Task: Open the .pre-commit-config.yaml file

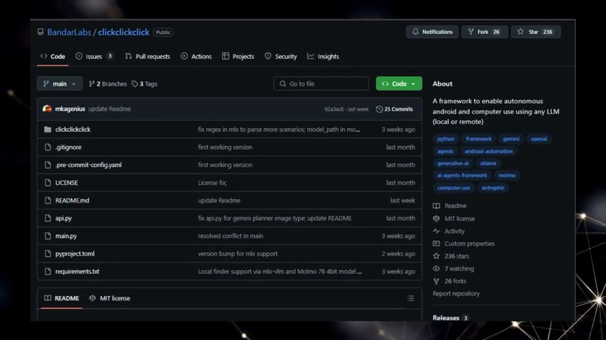Action: pos(88,165)
